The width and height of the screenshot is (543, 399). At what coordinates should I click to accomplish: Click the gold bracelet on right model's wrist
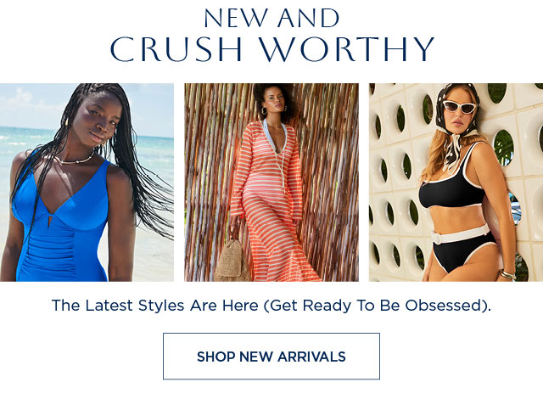click(507, 274)
